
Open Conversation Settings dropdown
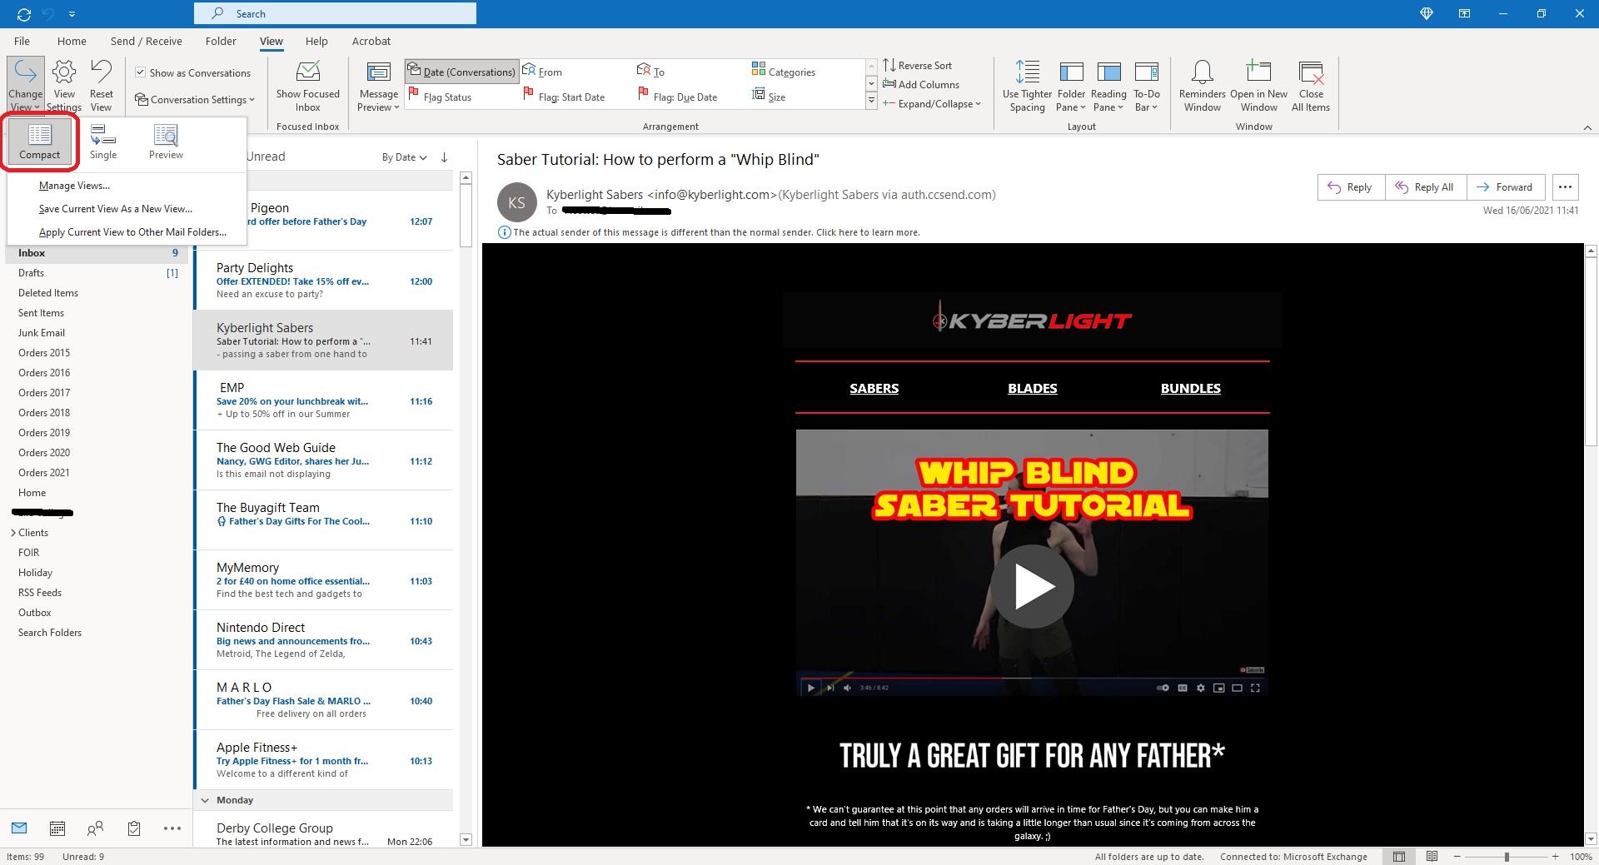click(195, 99)
